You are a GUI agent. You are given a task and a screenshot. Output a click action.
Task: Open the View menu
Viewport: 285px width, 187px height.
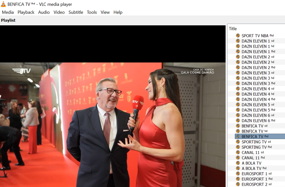[x=105, y=12]
